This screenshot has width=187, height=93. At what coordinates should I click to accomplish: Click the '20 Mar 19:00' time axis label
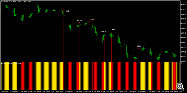(x=160, y=91)
